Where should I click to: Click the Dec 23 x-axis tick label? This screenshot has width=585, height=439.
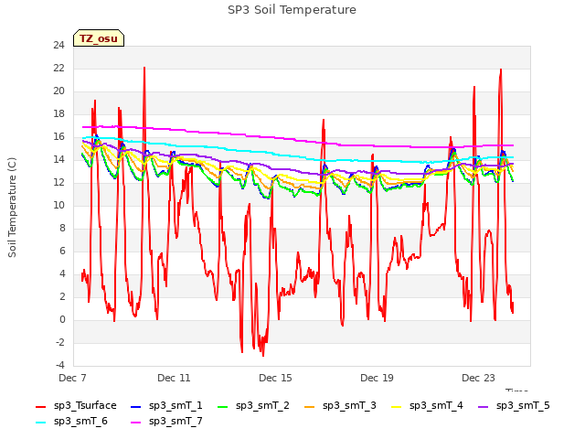[x=478, y=378]
